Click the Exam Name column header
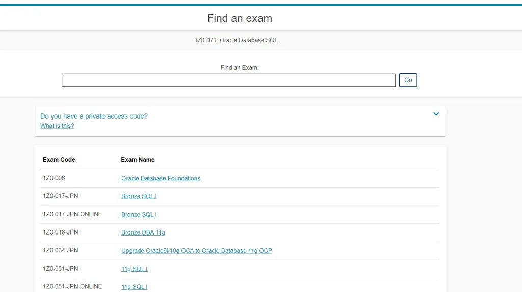The width and height of the screenshot is (522, 292). [138, 160]
